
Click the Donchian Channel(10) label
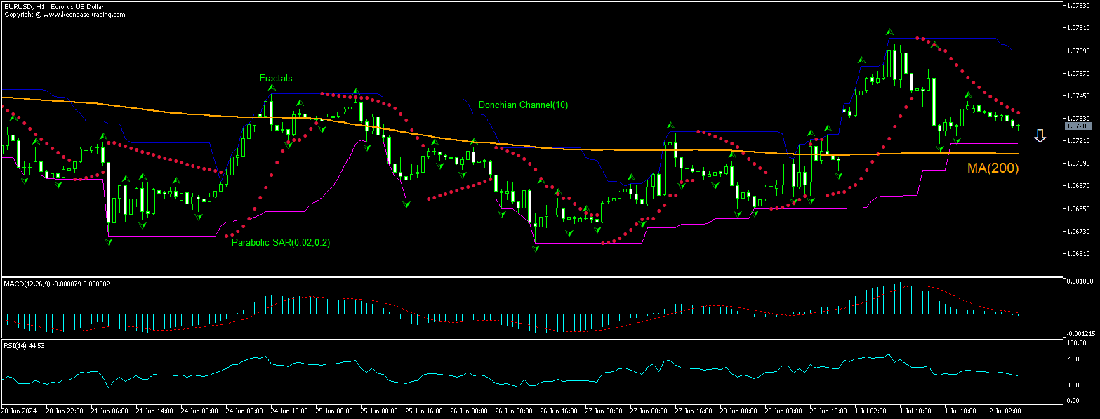click(x=522, y=104)
